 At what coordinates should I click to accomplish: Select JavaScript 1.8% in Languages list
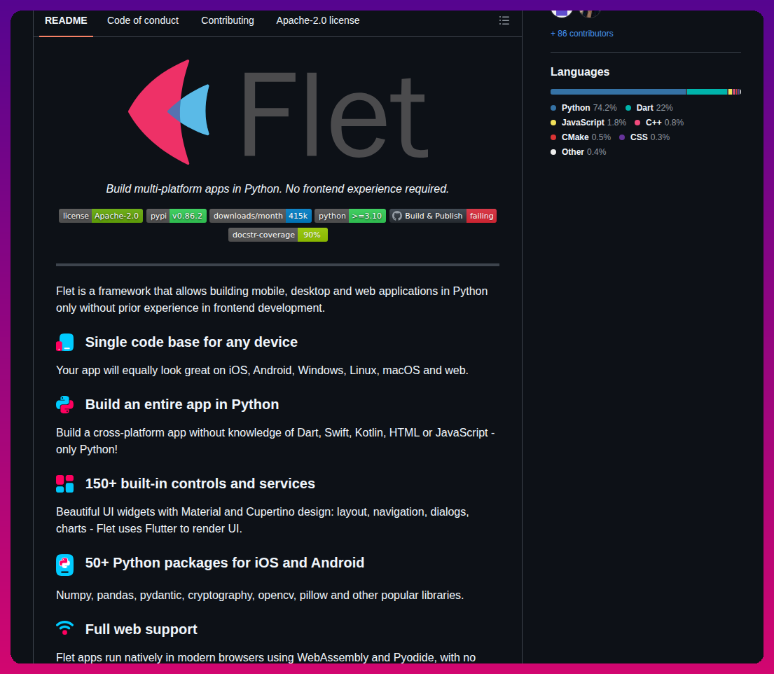(588, 123)
